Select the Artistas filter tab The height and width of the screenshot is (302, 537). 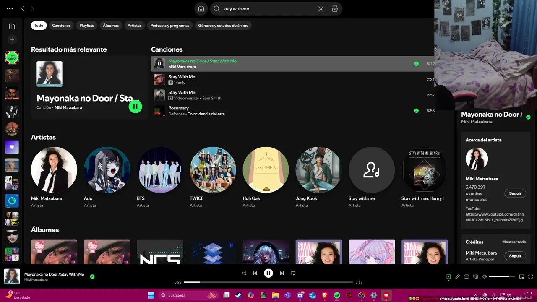135,26
